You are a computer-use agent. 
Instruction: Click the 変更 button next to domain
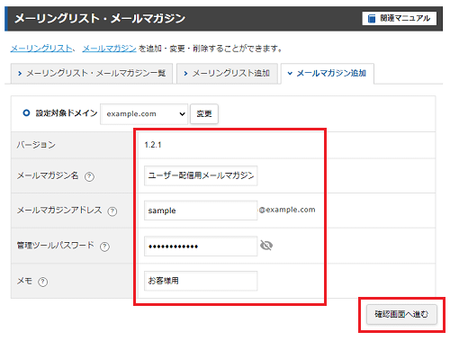[x=204, y=114]
